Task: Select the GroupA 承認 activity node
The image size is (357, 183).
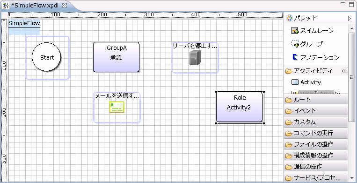Action: [116, 57]
